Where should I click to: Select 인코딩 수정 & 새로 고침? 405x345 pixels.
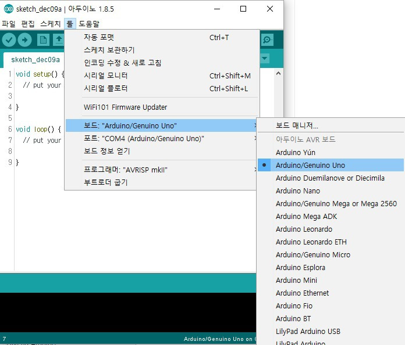coord(162,63)
